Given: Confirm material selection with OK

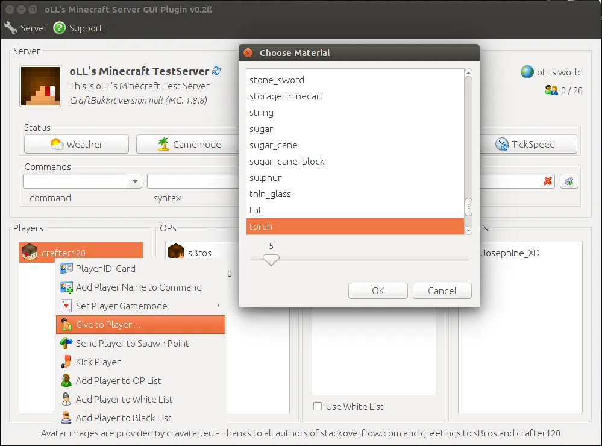Looking at the screenshot, I should [x=378, y=291].
